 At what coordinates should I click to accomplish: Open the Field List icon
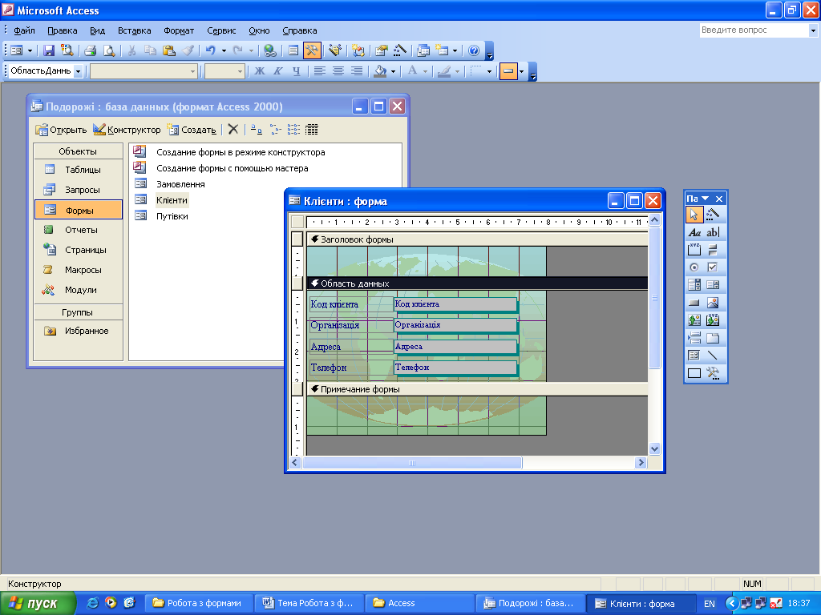[293, 50]
